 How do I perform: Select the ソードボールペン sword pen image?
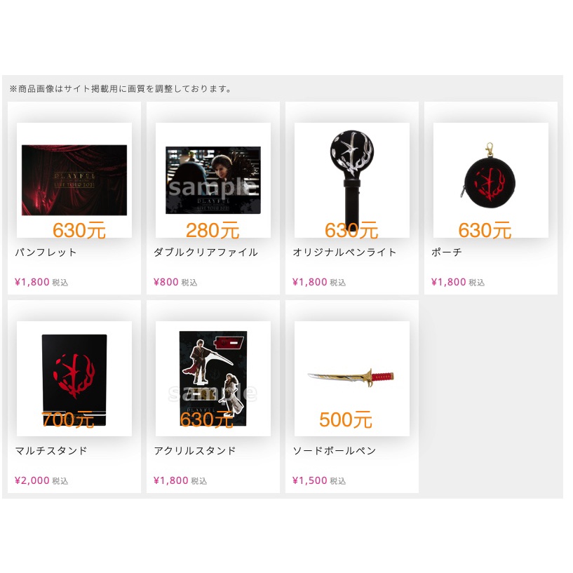(352, 379)
